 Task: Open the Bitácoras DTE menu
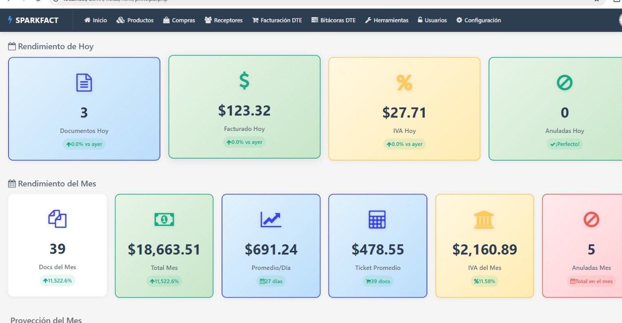point(333,20)
